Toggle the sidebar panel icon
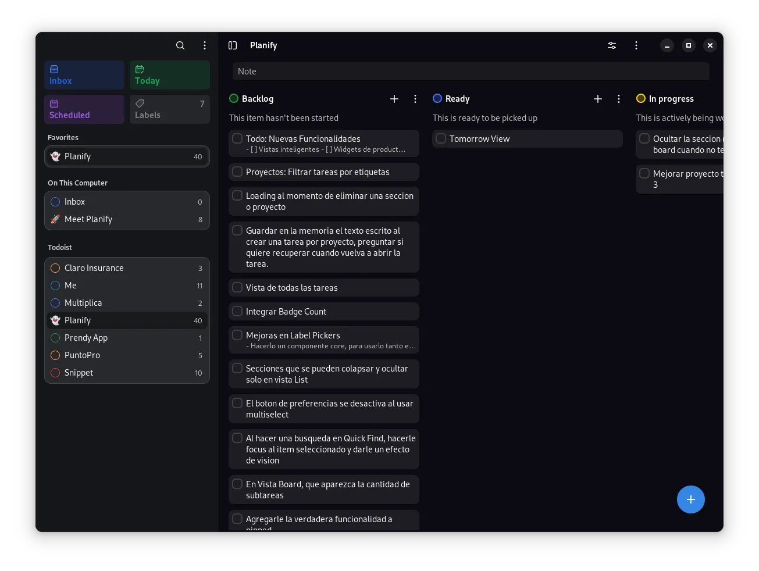The height and width of the screenshot is (571, 759). pyautogui.click(x=233, y=45)
